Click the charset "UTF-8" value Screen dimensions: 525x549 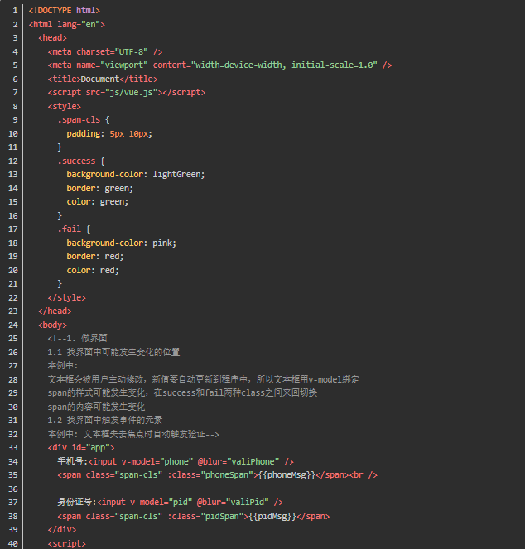click(x=135, y=51)
